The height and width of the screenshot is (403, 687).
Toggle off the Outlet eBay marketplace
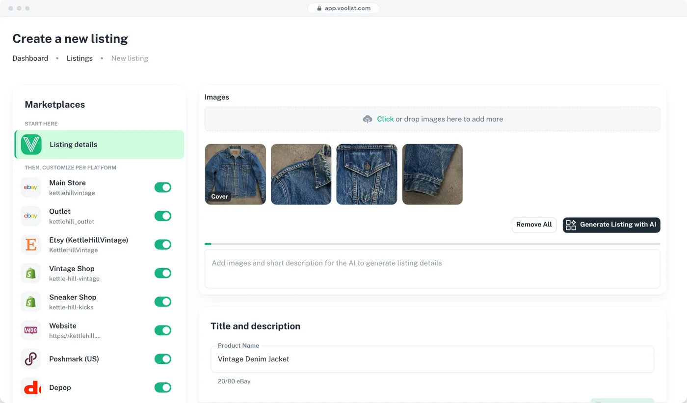[x=163, y=216]
